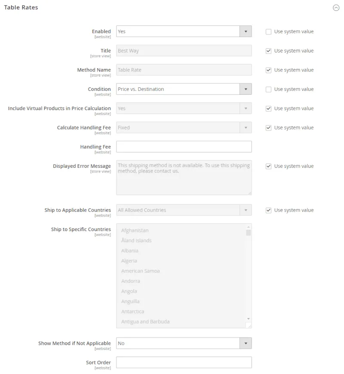Check Use system value for Enabled

(x=268, y=31)
